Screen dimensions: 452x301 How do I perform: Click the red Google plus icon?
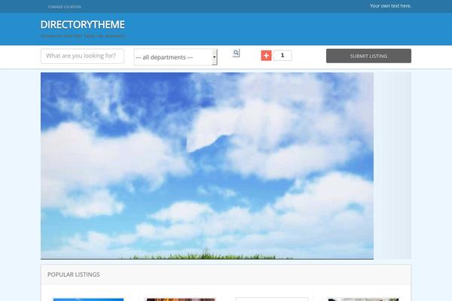click(266, 56)
